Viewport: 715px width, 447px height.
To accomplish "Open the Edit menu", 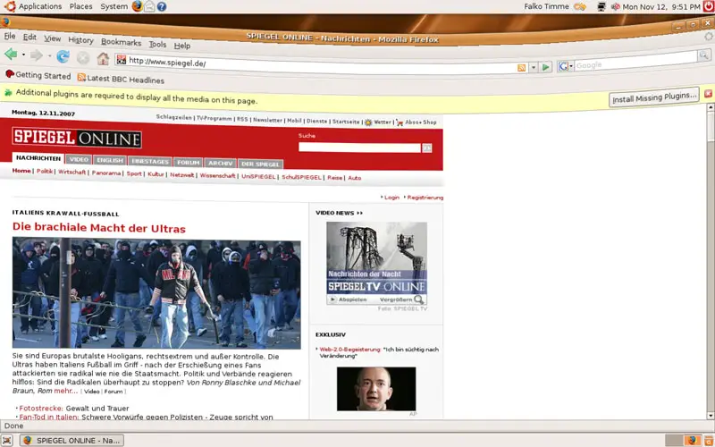I will [x=29, y=38].
